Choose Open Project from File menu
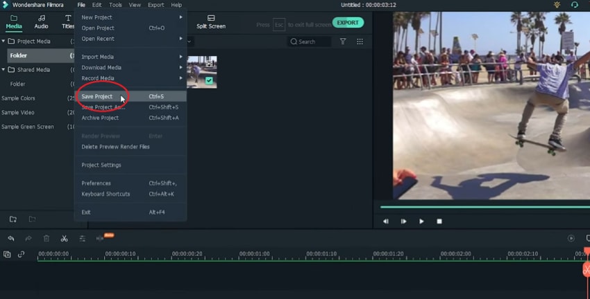 coord(130,28)
